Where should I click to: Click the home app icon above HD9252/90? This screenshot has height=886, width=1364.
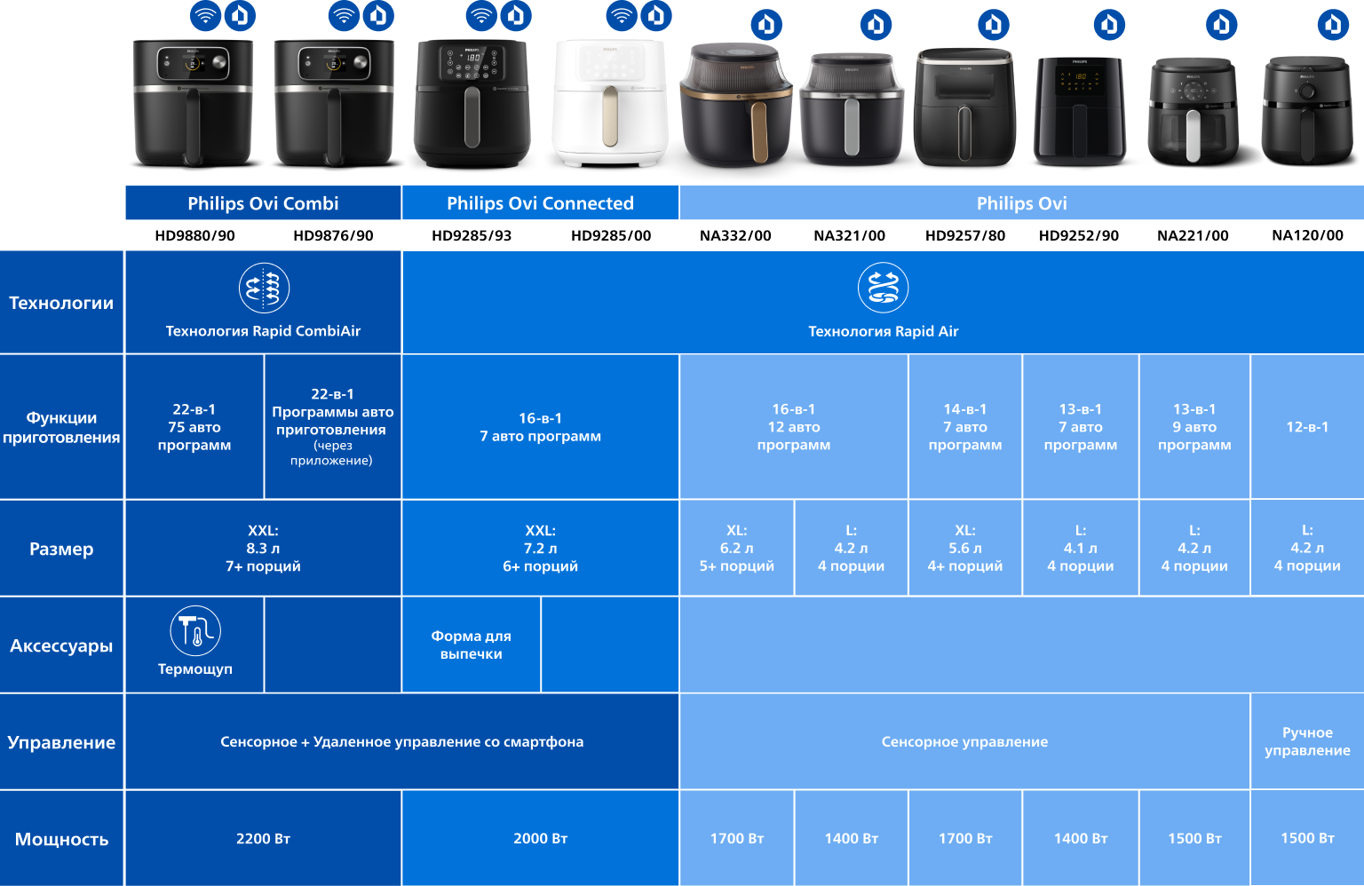tap(1109, 24)
